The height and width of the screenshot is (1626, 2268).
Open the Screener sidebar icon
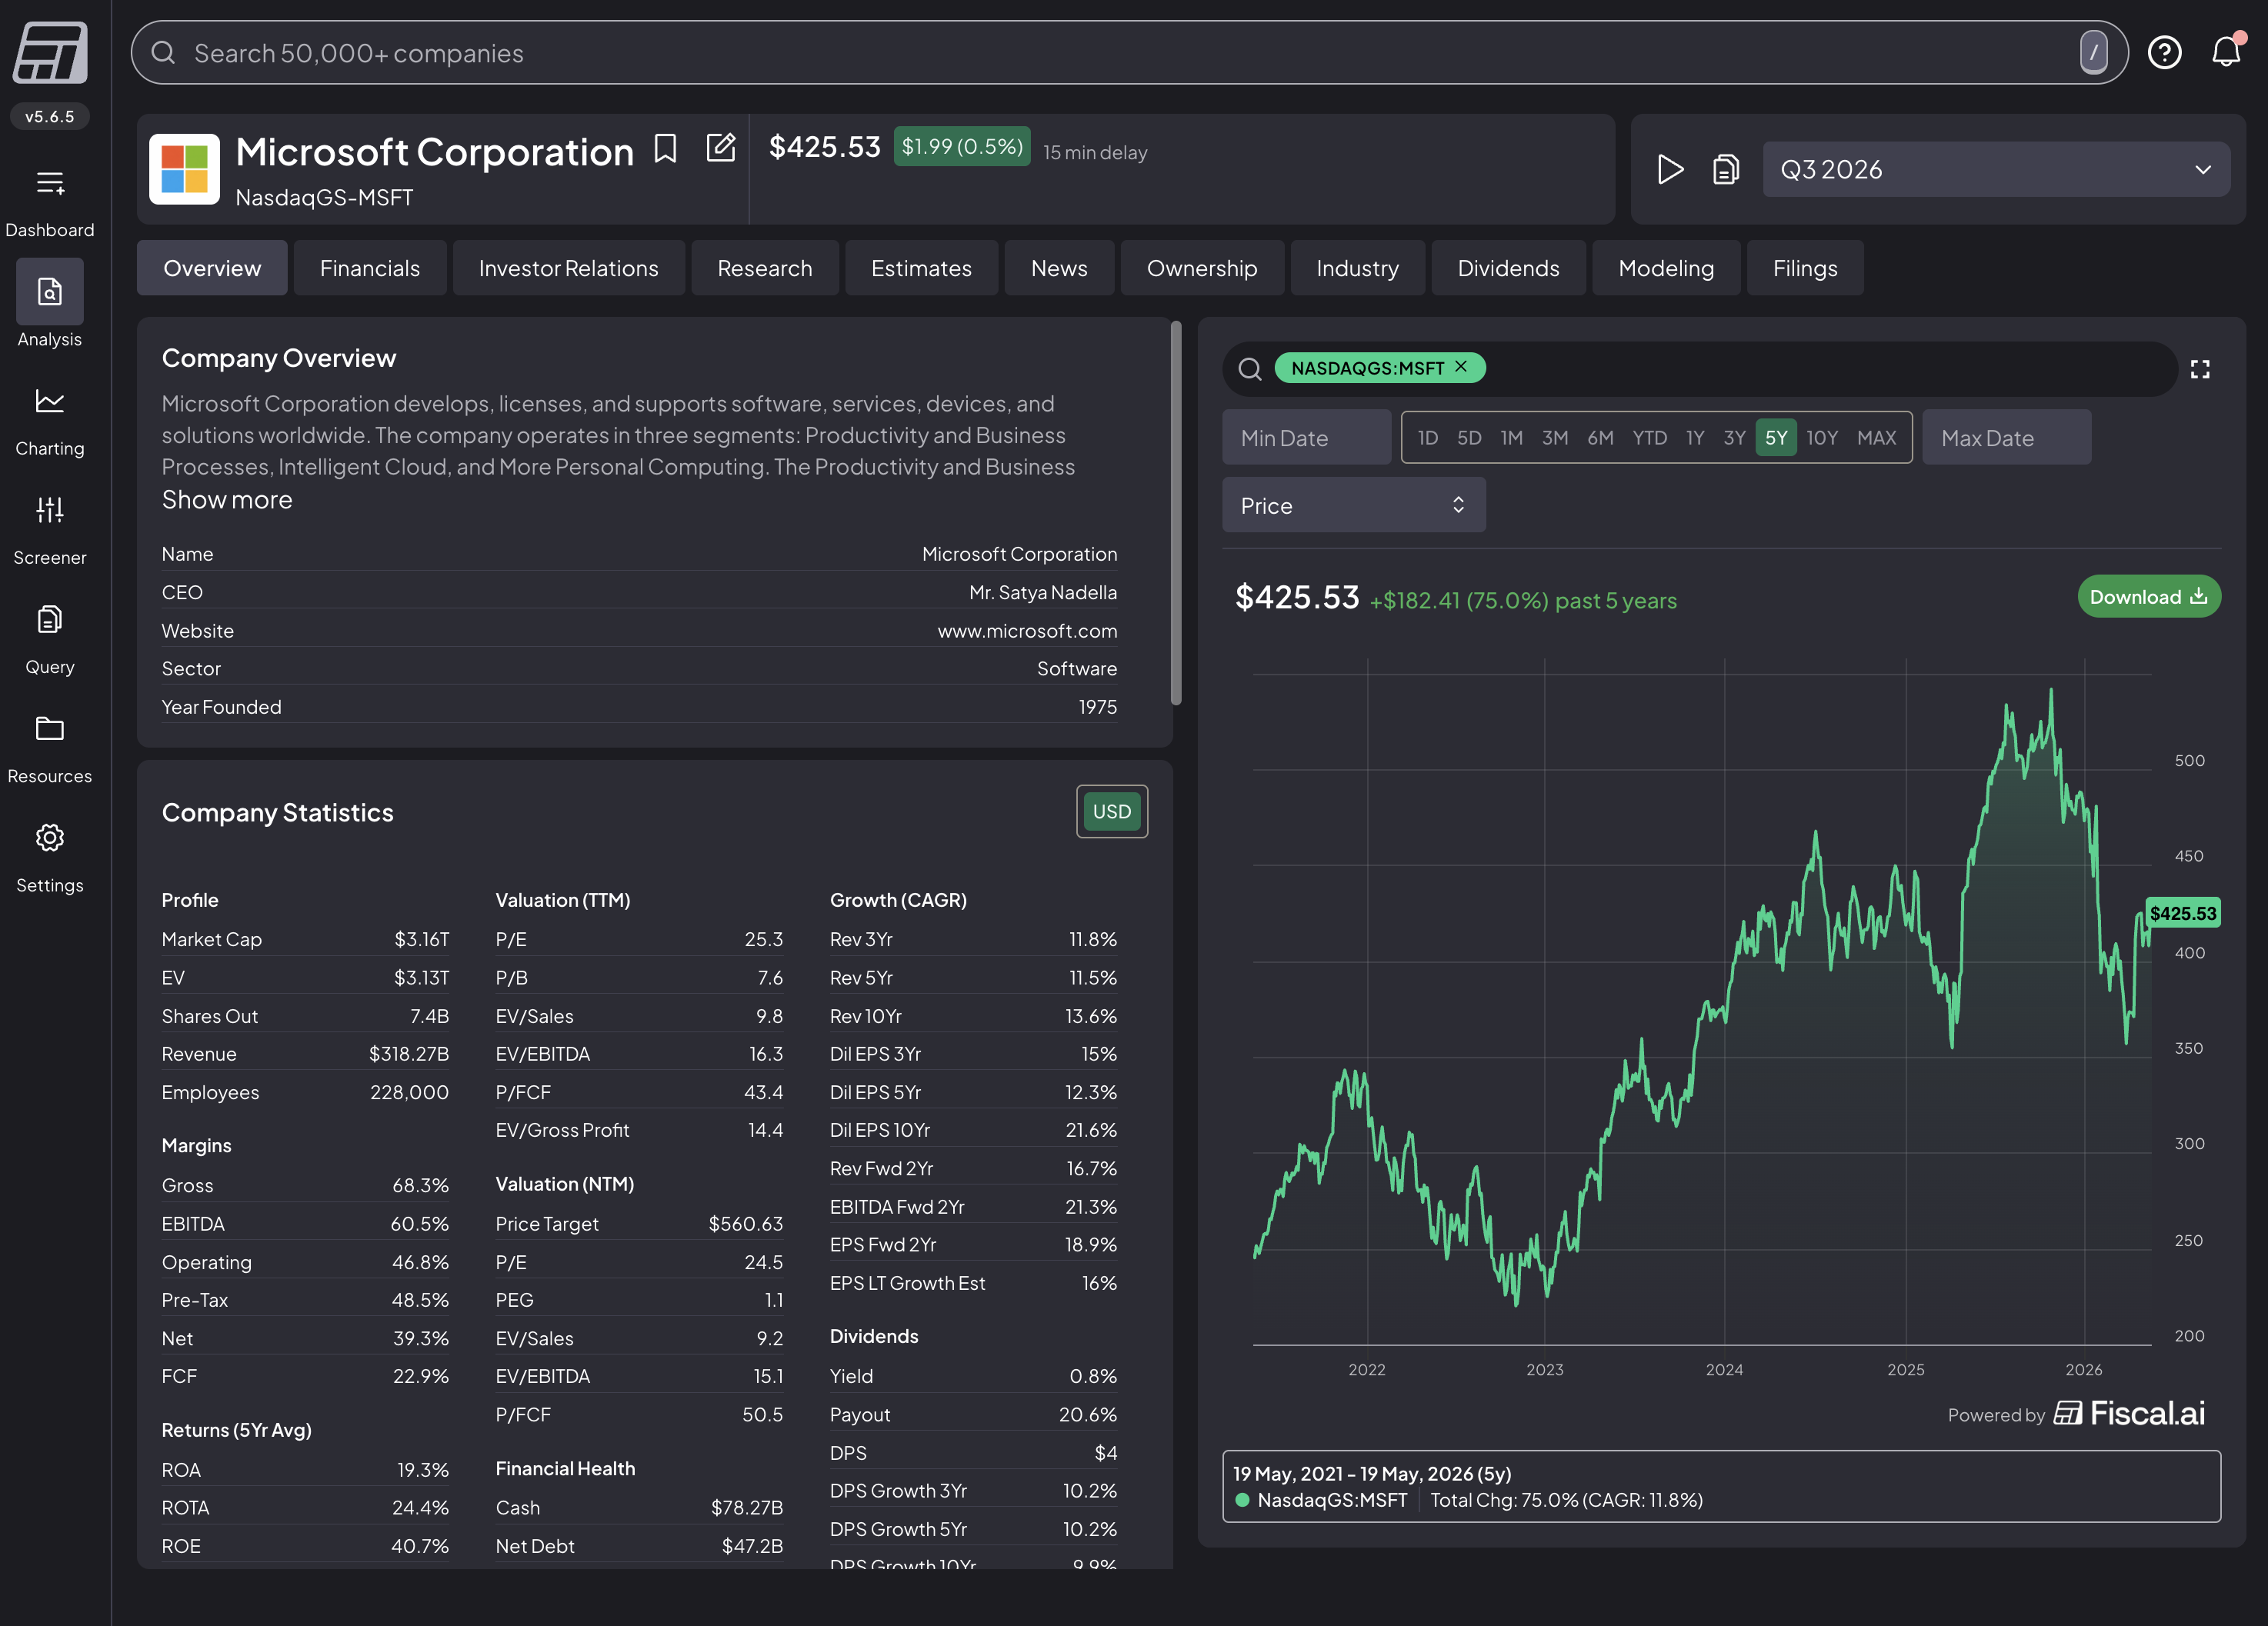tap(50, 510)
